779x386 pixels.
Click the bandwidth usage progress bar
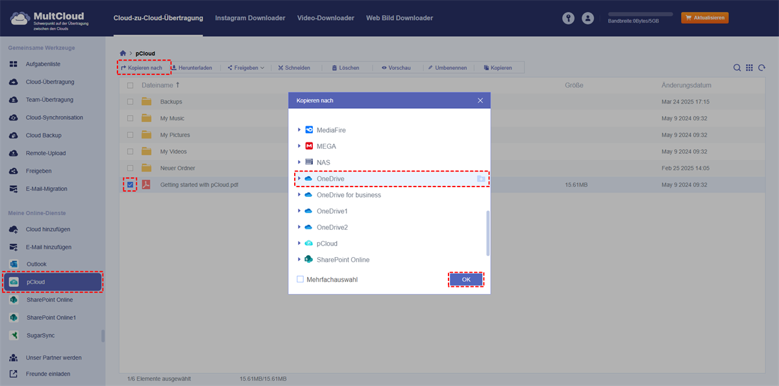[640, 14]
